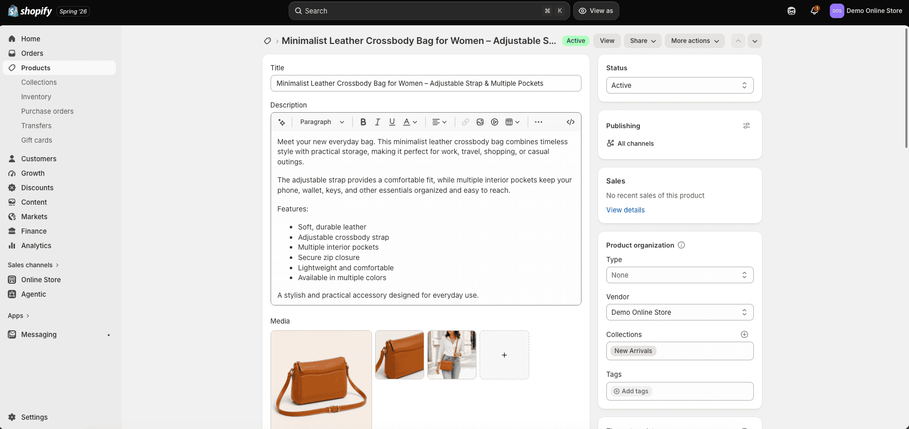This screenshot has height=429, width=909.
Task: Click Add tags button
Action: 631,391
